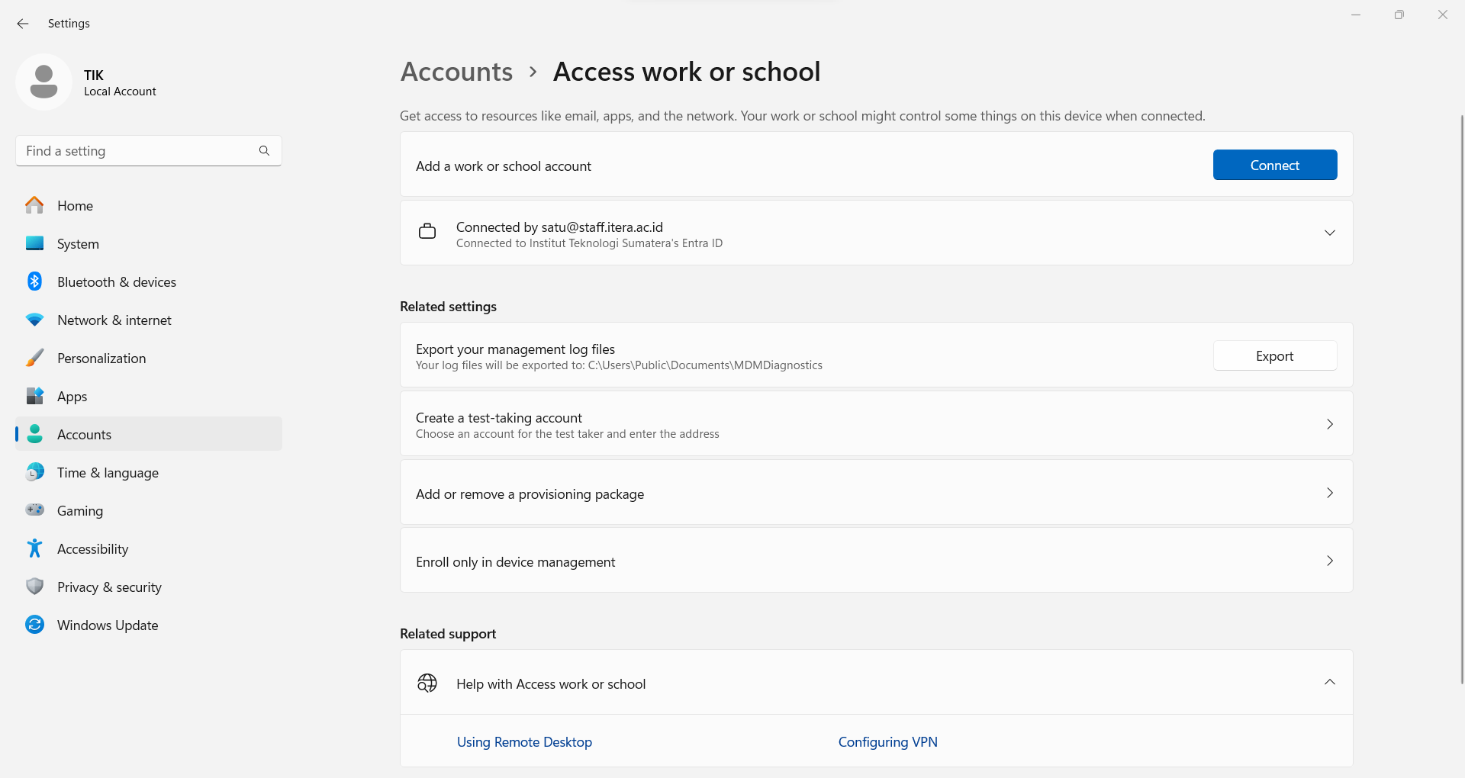Collapse Help with Access work or school

click(1329, 682)
